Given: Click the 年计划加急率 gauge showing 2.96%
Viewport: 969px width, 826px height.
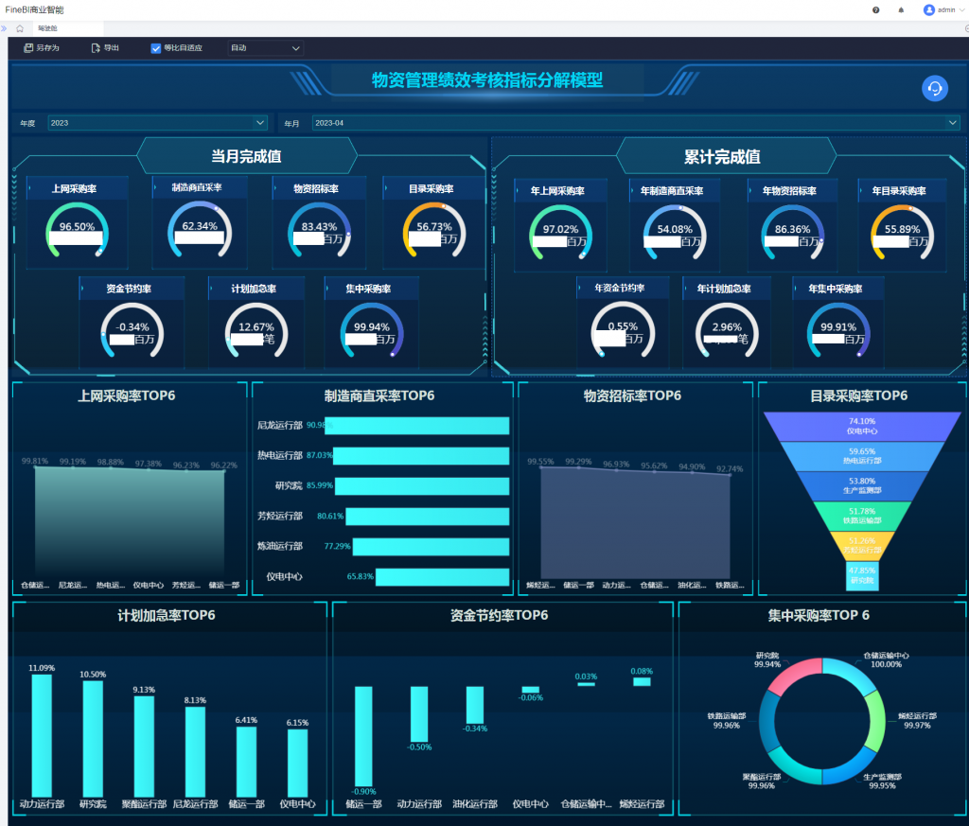Looking at the screenshot, I should pyautogui.click(x=727, y=331).
